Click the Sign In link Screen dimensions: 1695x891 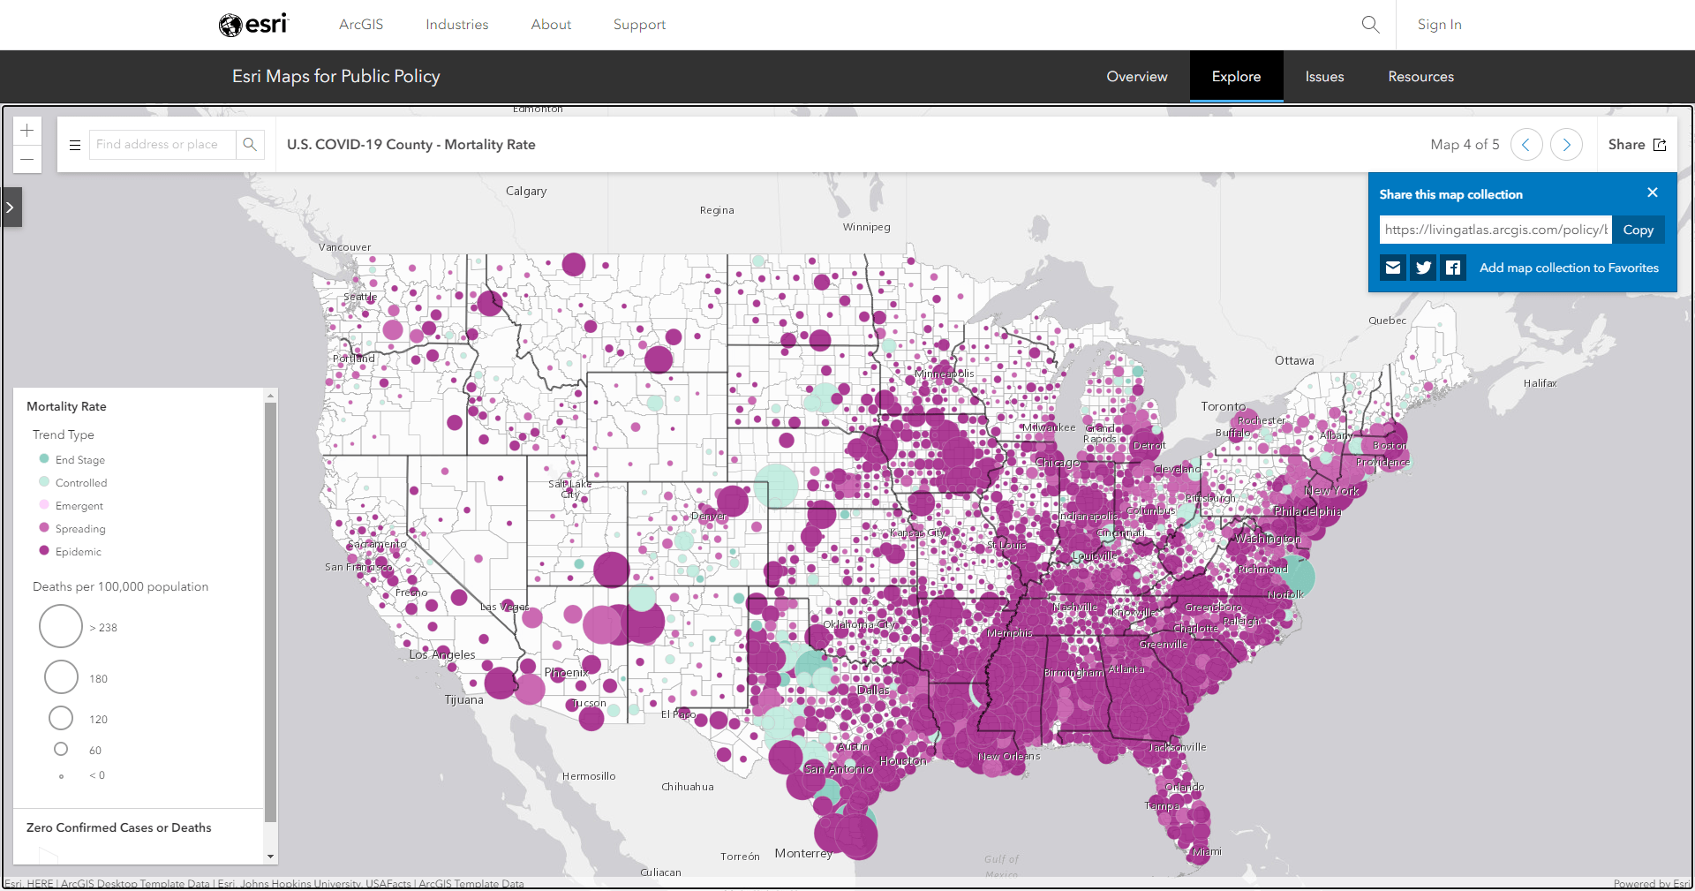click(1440, 25)
